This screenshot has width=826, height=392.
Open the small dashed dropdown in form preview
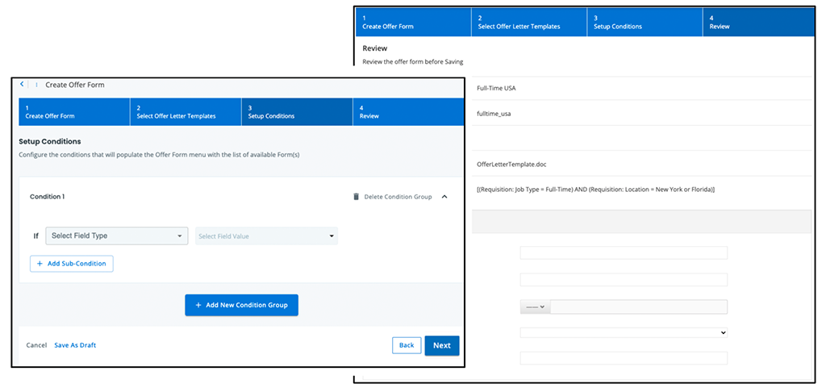[535, 307]
